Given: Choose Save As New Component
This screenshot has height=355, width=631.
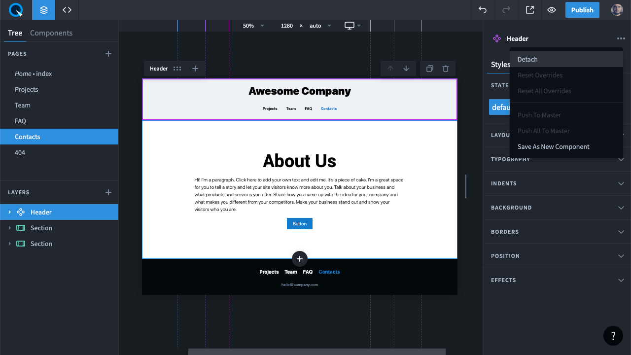Looking at the screenshot, I should point(553,146).
